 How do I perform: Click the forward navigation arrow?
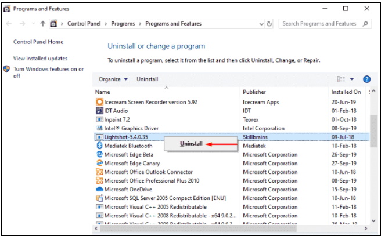pos(22,24)
